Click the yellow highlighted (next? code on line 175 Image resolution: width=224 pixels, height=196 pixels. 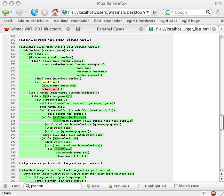[x=46, y=82]
